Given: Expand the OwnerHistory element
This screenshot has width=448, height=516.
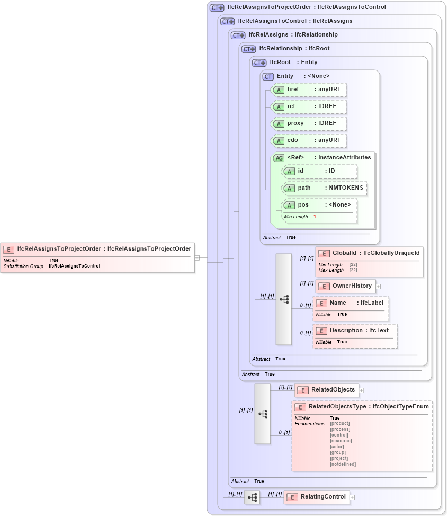Looking at the screenshot, I should coord(378,286).
